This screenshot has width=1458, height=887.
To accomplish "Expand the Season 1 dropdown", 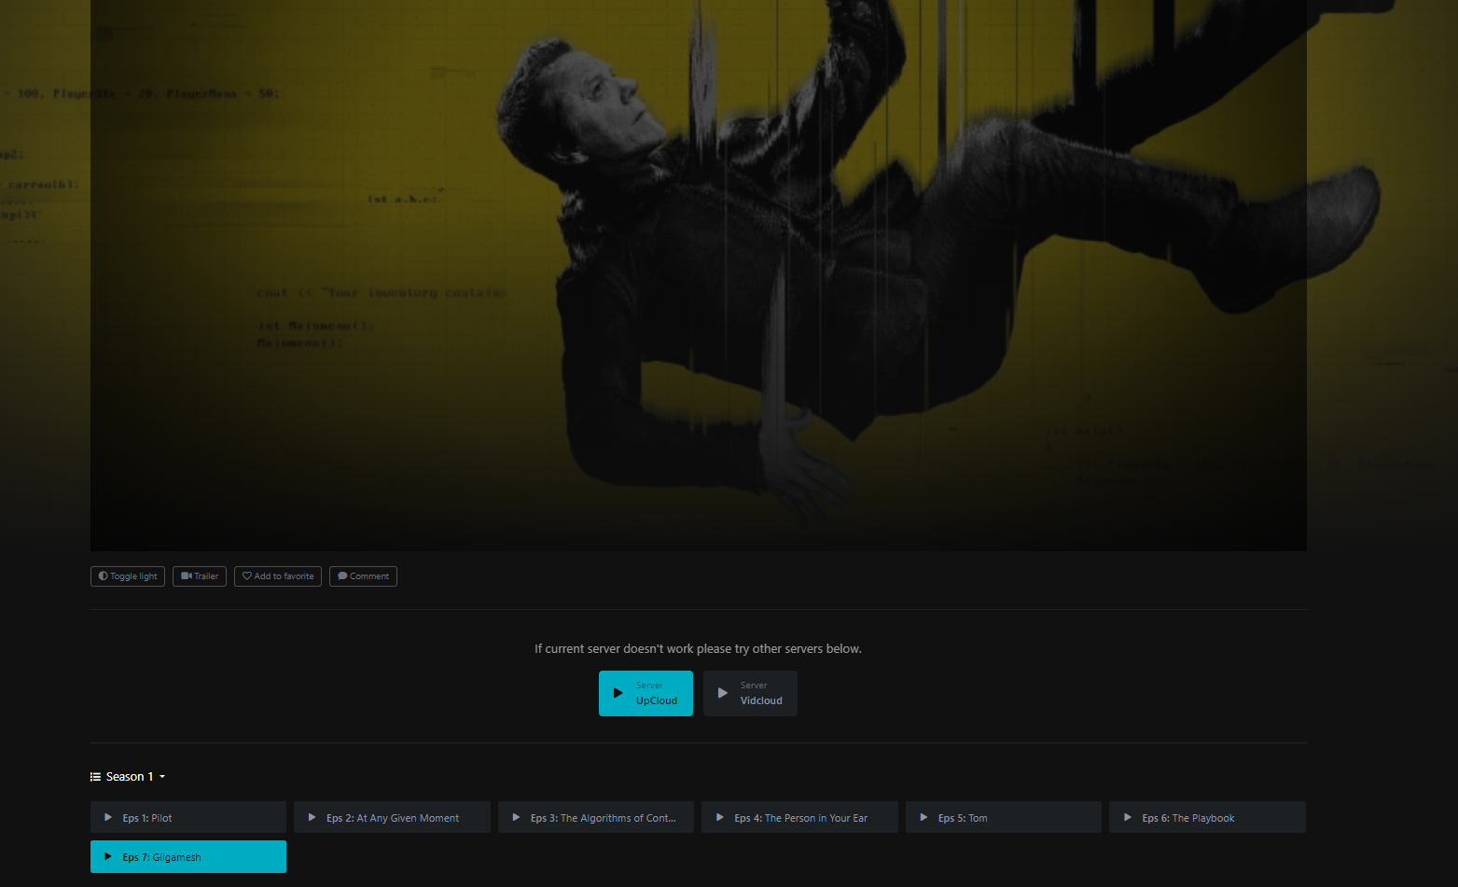I will click(x=128, y=777).
